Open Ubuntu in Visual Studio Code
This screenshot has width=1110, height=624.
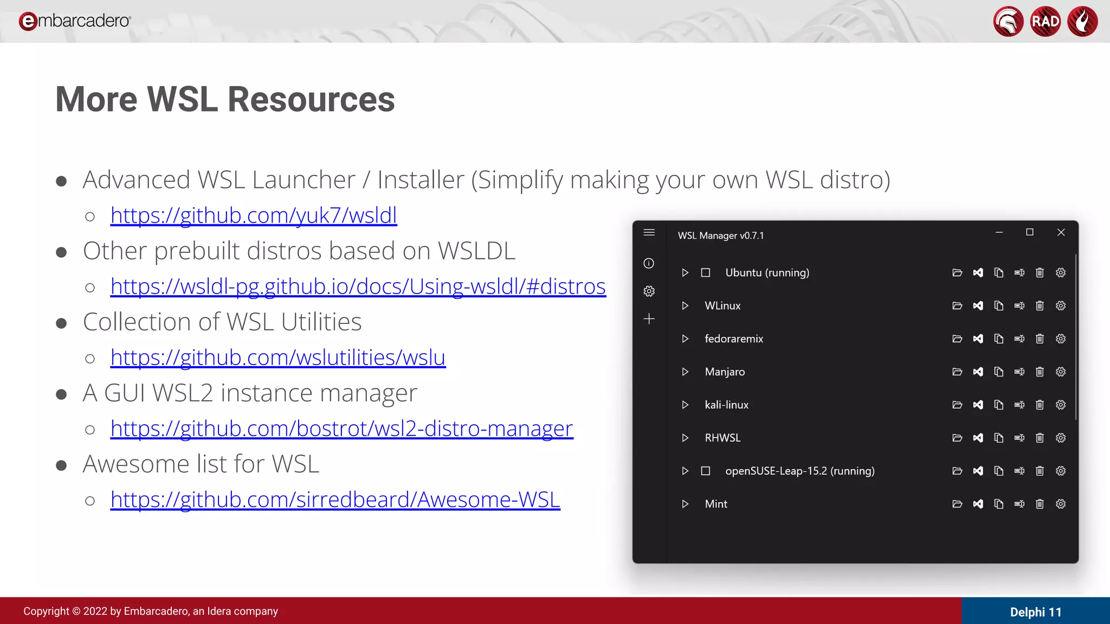978,272
